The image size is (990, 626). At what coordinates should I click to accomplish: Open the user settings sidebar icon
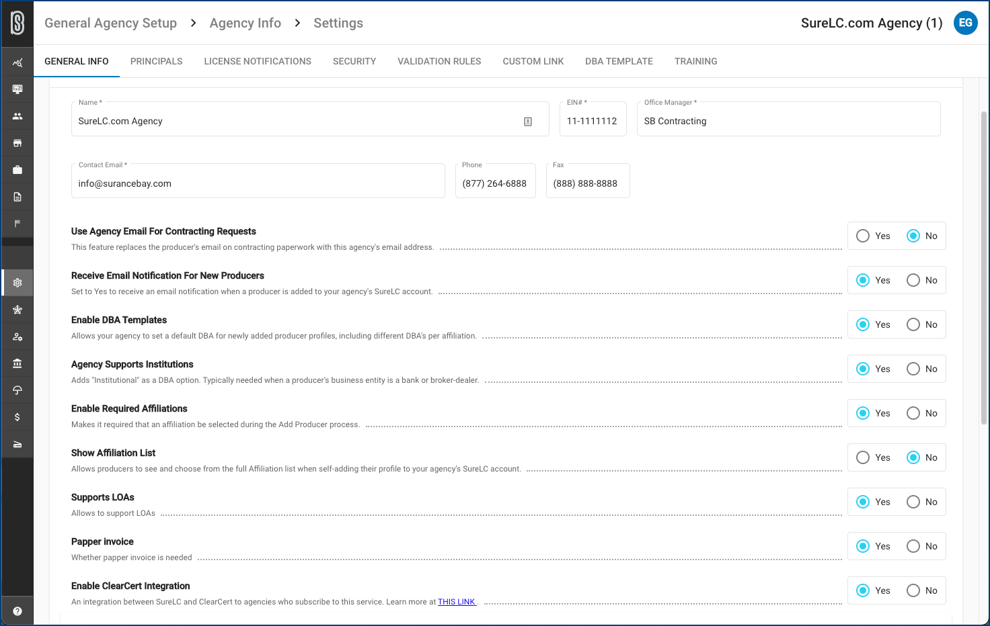tap(17, 337)
